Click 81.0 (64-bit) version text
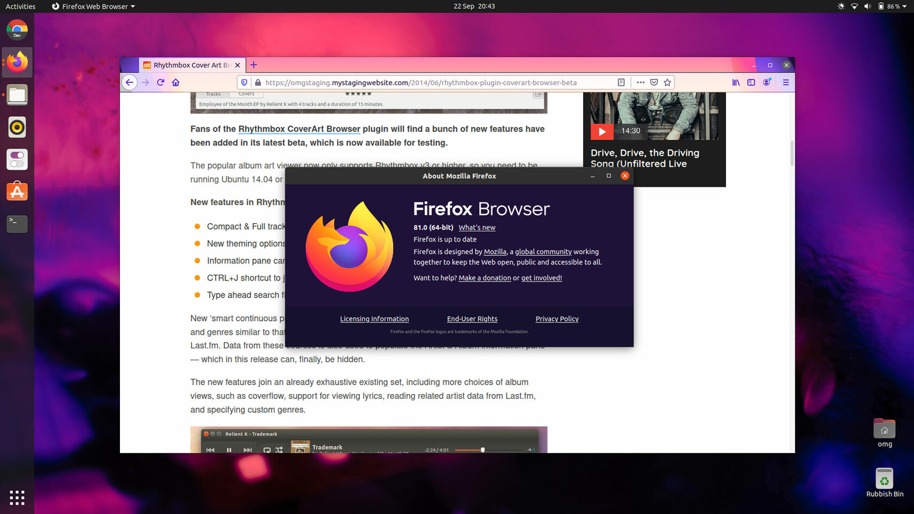This screenshot has width=914, height=514. (x=433, y=228)
